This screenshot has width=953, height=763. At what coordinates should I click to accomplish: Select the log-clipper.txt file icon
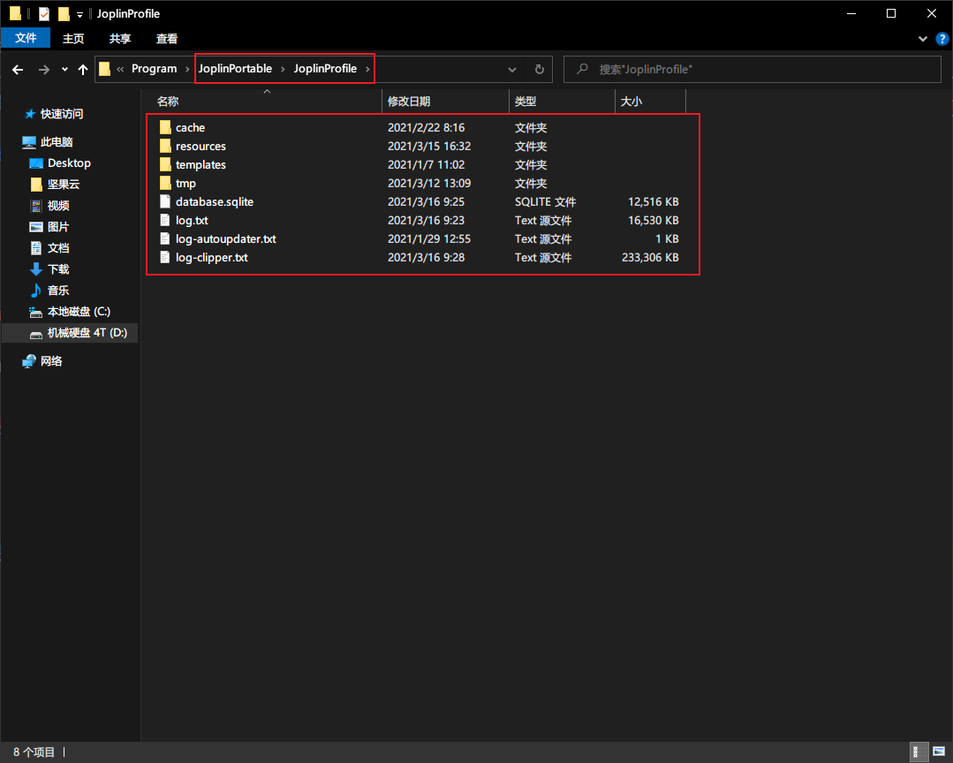tap(164, 257)
